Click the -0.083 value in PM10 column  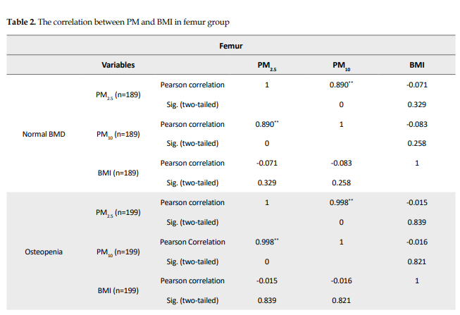pyautogui.click(x=342, y=163)
